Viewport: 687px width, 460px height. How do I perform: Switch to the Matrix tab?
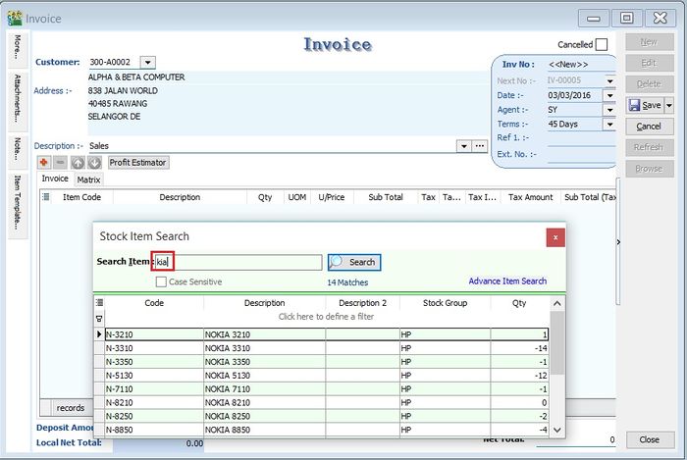pyautogui.click(x=89, y=179)
